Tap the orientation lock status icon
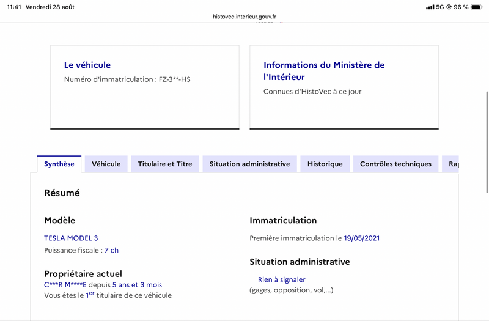 (449, 7)
